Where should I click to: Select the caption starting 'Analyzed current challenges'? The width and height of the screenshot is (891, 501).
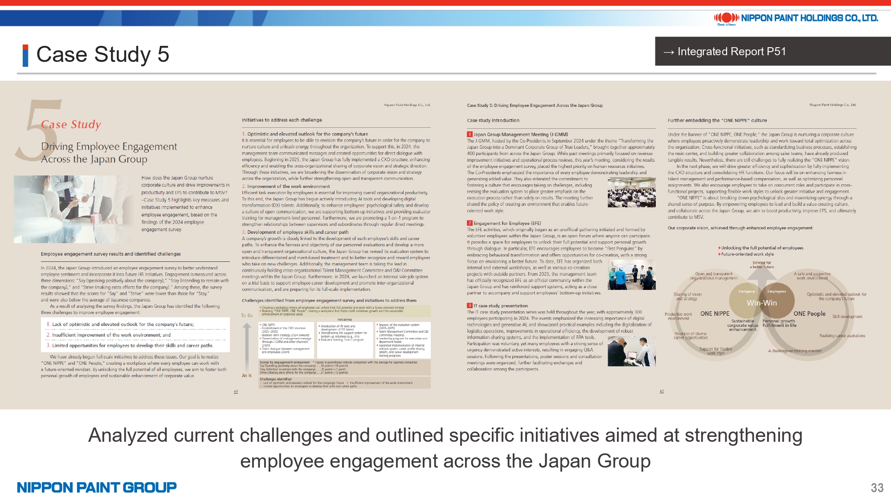[445, 448]
